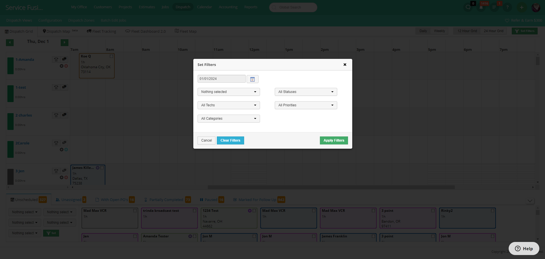Viewport: 545px width, 259px height.
Task: Click 1-Amanda green color bar
Action: pyautogui.click(x=11, y=66)
